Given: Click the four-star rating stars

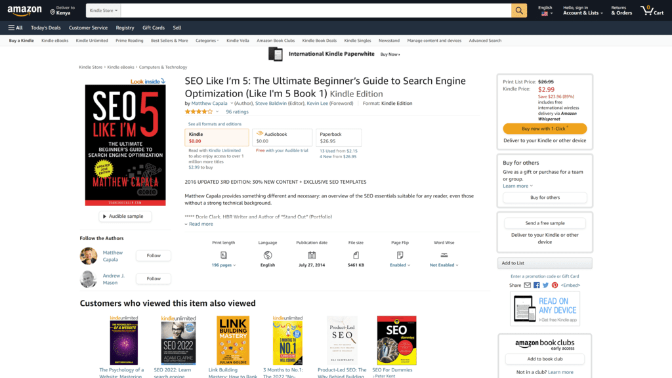Looking at the screenshot, I should 198,112.
